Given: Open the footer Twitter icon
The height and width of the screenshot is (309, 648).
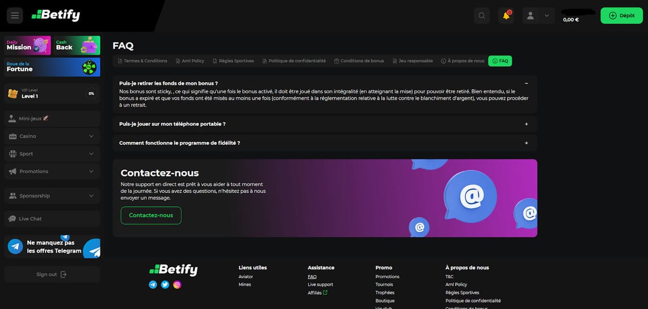Looking at the screenshot, I should [165, 284].
